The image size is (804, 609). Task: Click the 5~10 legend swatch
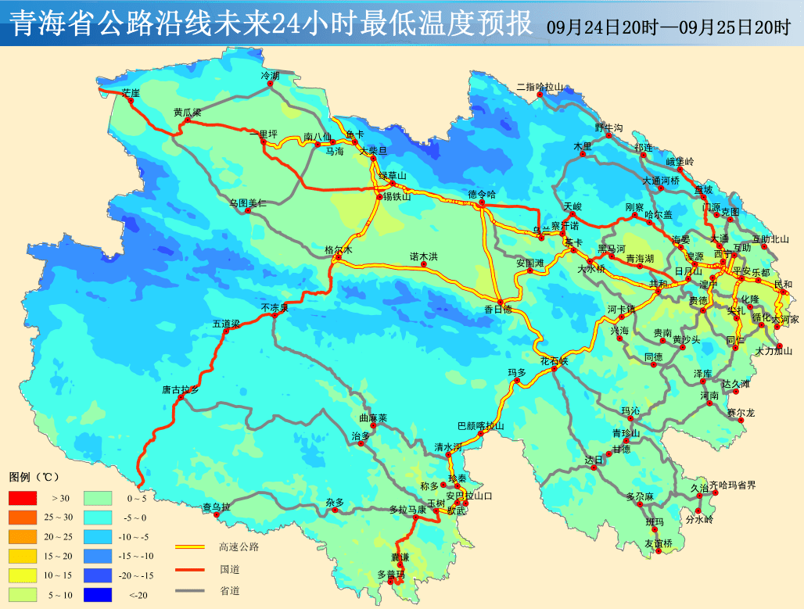23,595
